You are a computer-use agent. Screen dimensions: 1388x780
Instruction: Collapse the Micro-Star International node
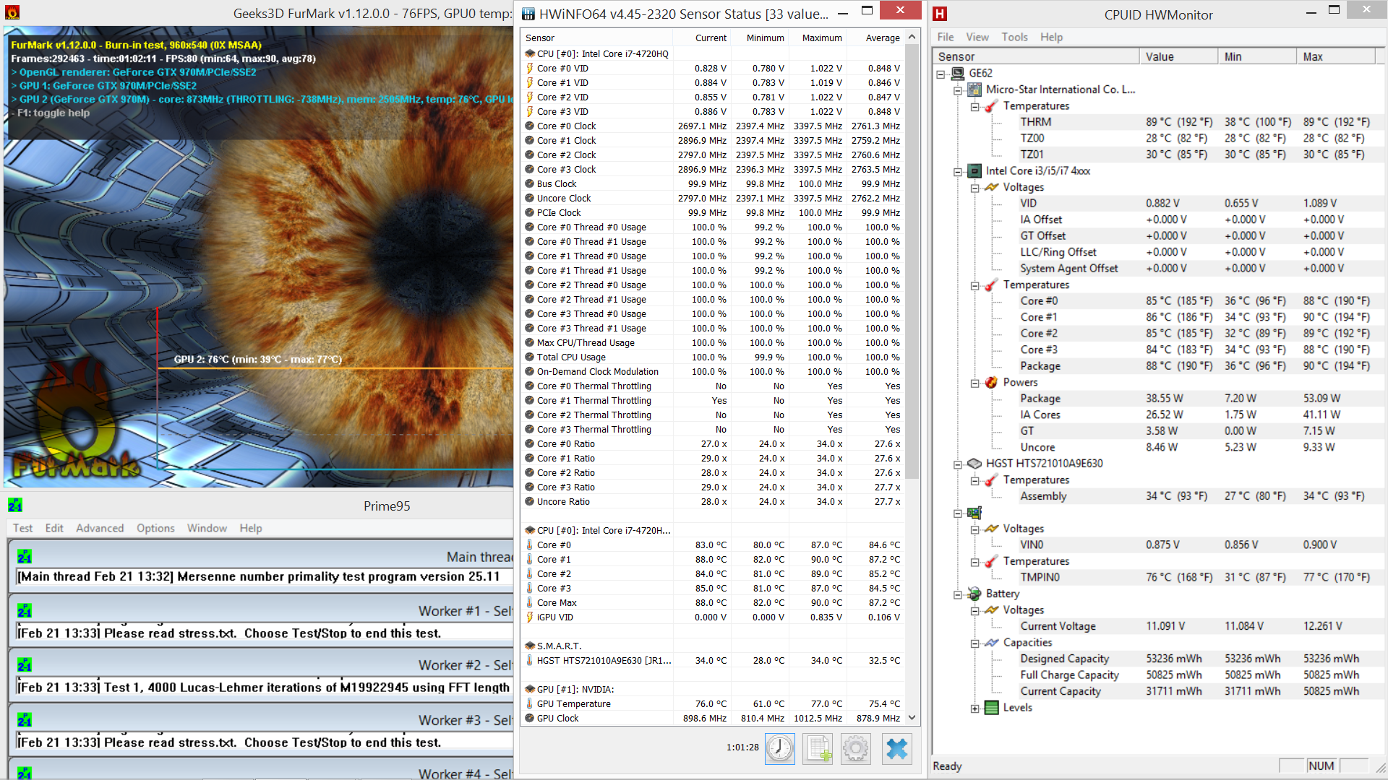(x=958, y=90)
